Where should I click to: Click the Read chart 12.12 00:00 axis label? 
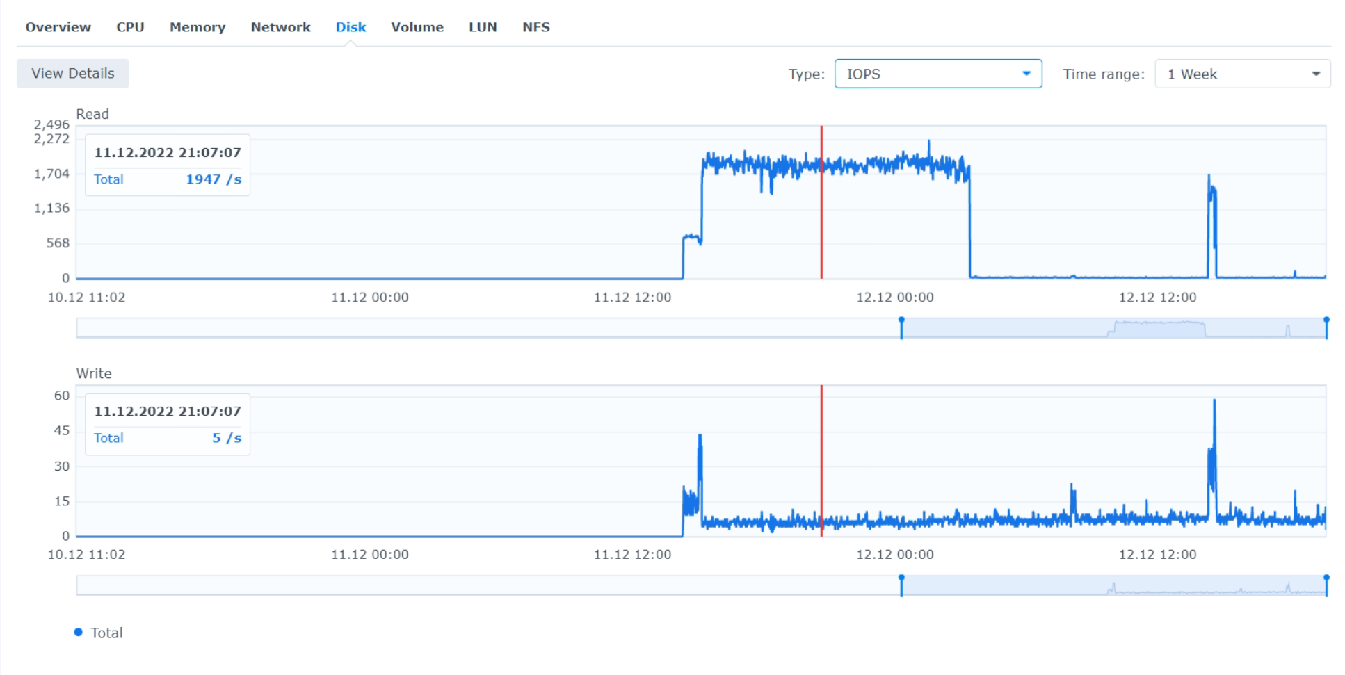pos(894,298)
